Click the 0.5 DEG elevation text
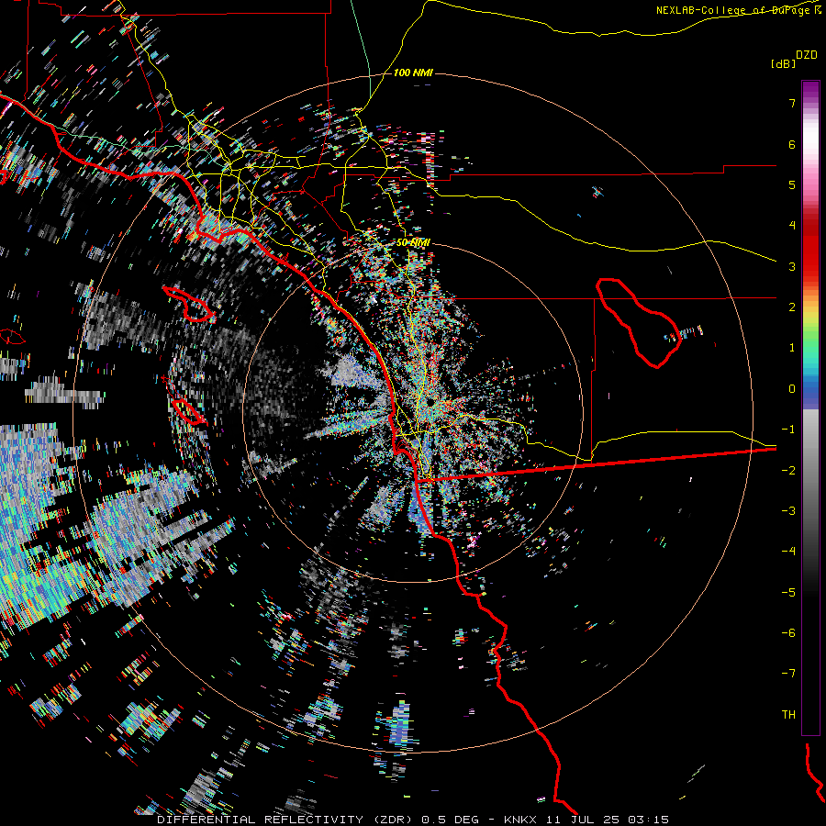826x826 pixels. click(450, 820)
